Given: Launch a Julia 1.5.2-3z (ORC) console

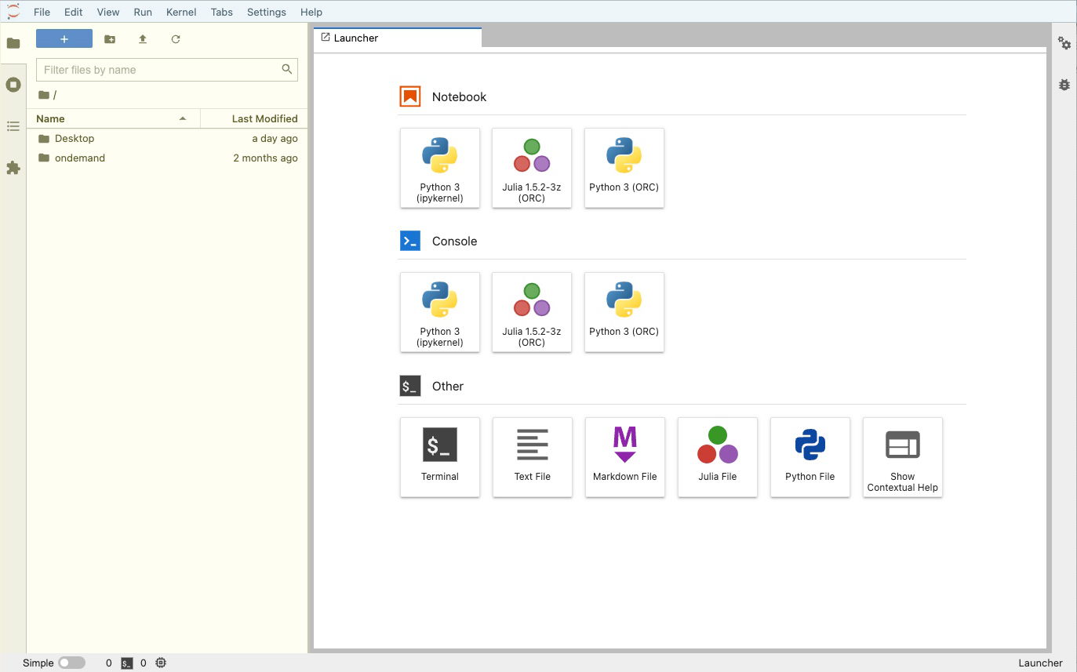Looking at the screenshot, I should (532, 312).
